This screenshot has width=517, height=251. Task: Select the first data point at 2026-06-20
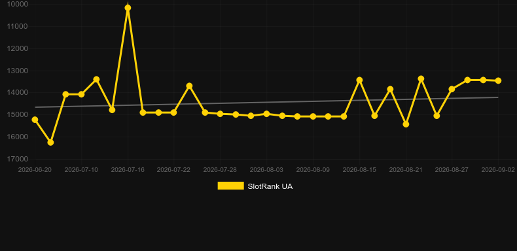click(35, 120)
